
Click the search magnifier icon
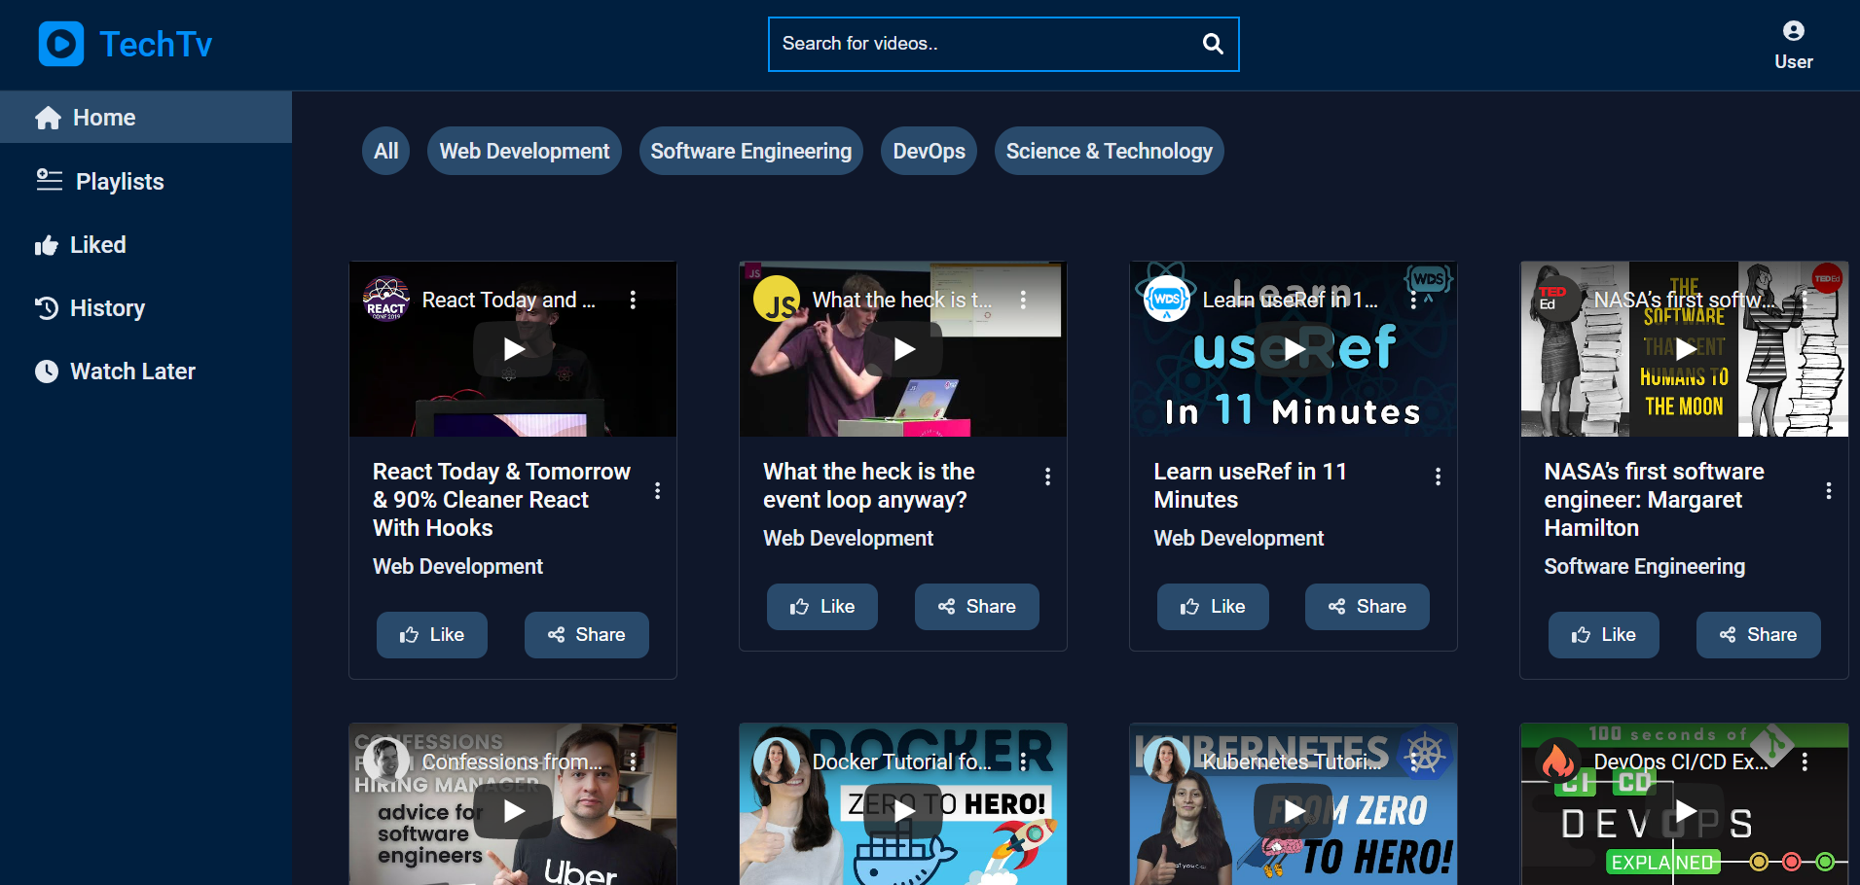1213,44
